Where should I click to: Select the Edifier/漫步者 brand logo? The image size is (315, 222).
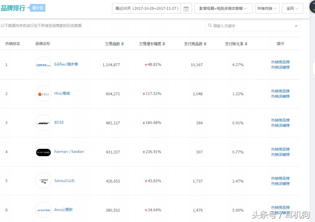(x=43, y=65)
